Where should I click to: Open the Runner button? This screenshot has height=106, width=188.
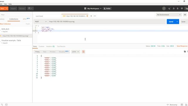click(x=22, y=9)
